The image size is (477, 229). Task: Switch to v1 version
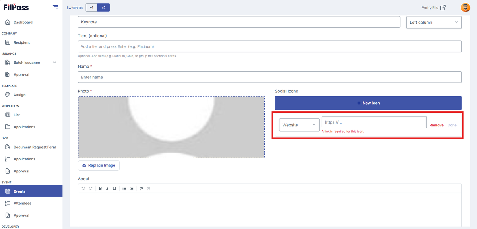click(x=91, y=7)
